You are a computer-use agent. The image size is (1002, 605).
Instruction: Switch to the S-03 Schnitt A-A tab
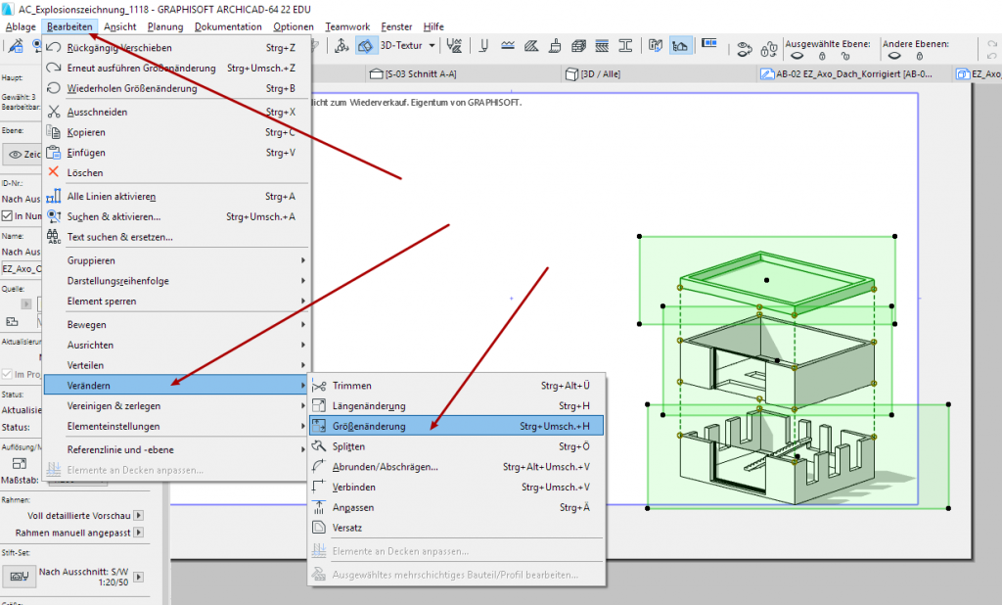tap(416, 73)
